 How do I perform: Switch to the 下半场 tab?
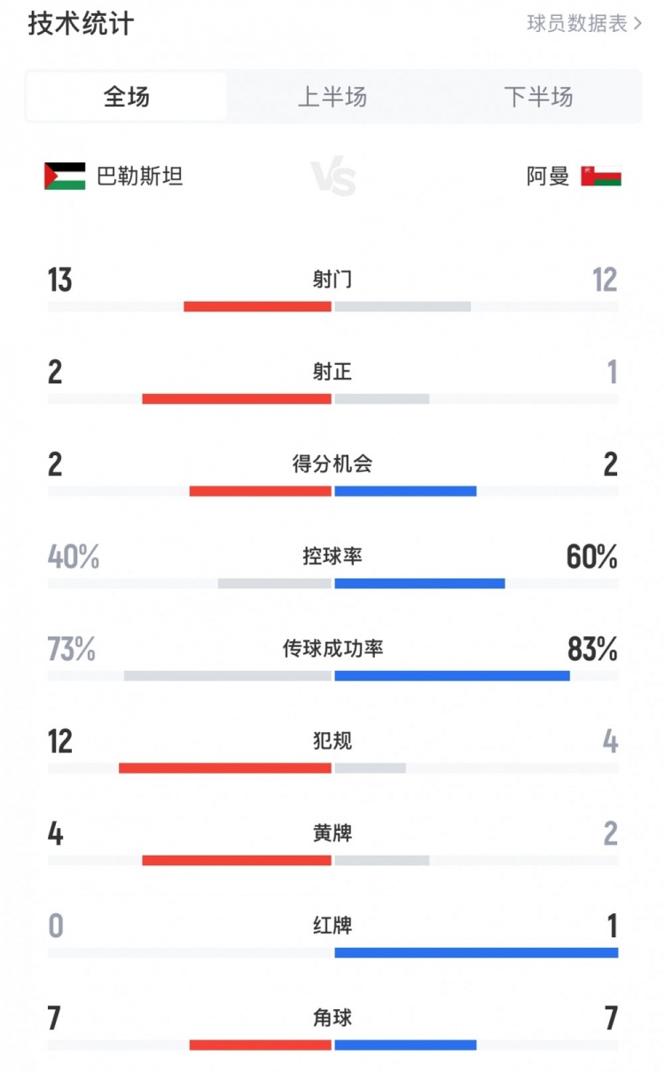click(538, 97)
